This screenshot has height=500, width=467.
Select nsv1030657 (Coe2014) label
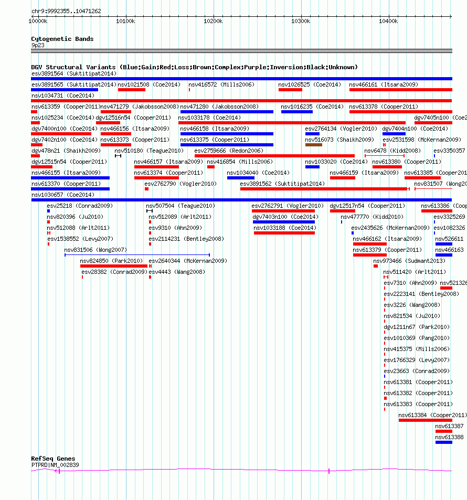click(63, 195)
